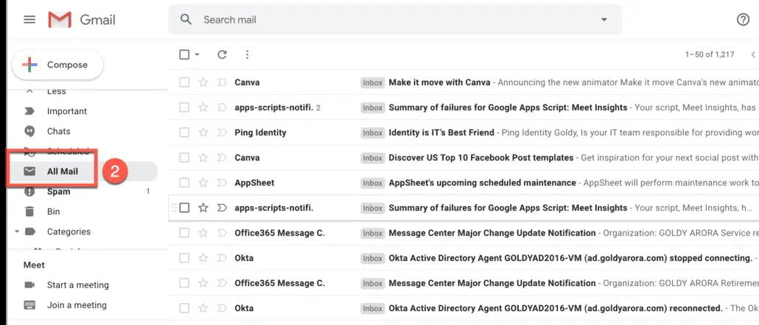Select the Ping Identity email checkbox

click(x=184, y=132)
